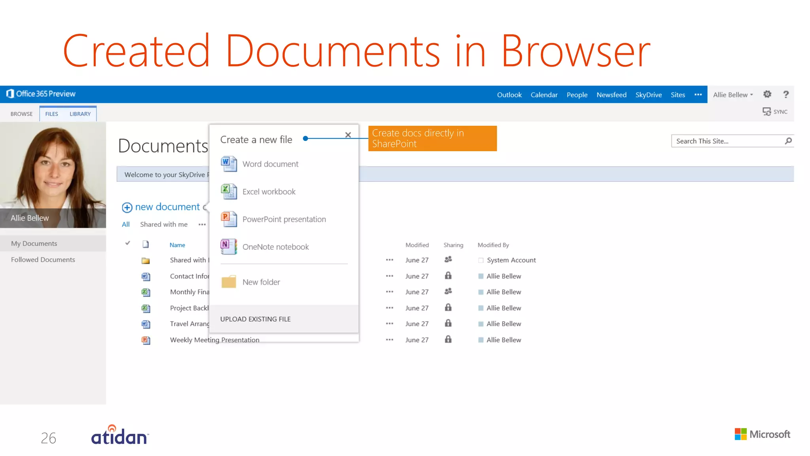Click the lock icon in Travel Arrang row
The width and height of the screenshot is (810, 456).
click(448, 323)
